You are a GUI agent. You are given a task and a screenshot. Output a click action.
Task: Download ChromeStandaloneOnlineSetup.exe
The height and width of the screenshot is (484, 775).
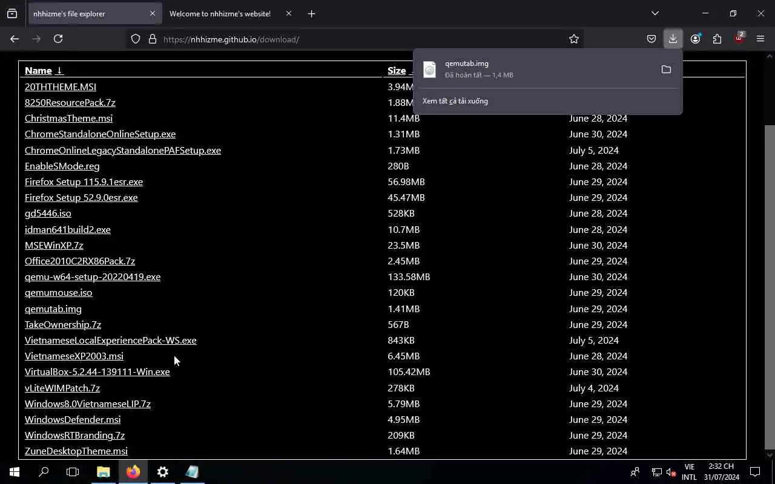point(100,134)
